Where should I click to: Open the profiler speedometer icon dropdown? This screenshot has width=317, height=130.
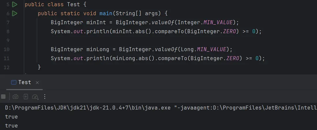[35, 97]
